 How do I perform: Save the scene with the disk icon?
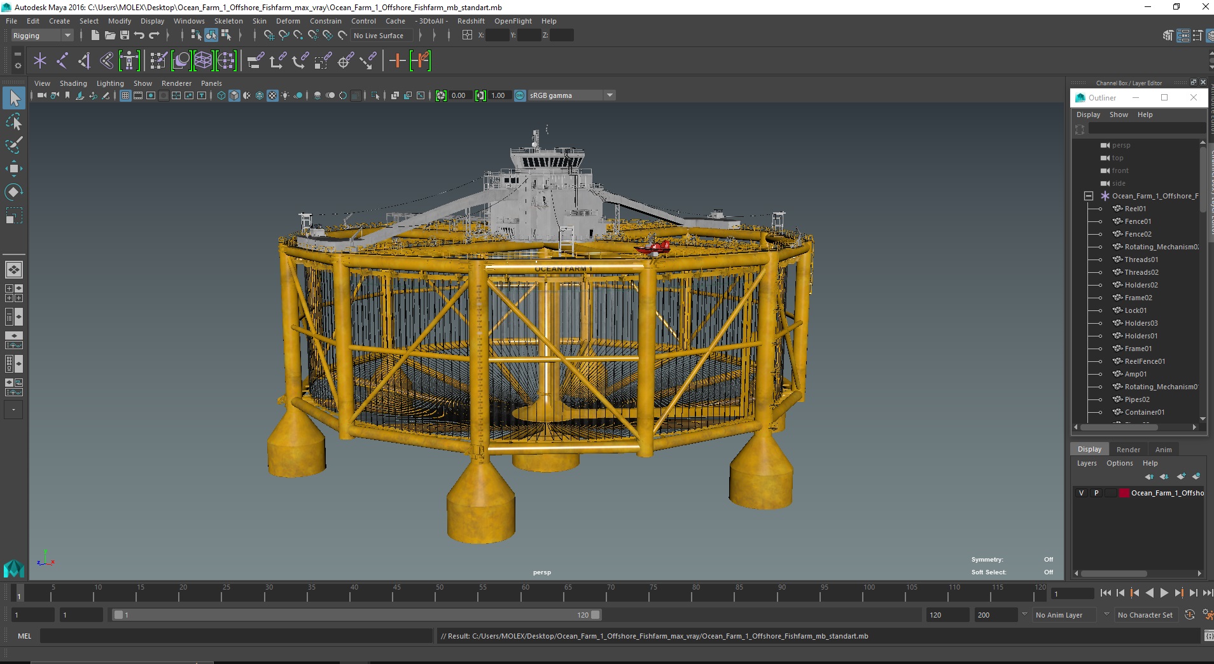tap(124, 35)
